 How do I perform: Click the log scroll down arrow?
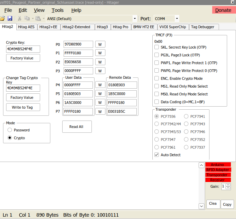201,206
